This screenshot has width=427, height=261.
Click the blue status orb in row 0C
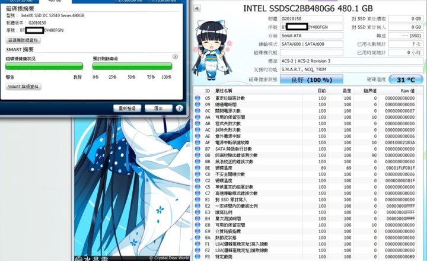tap(197, 111)
